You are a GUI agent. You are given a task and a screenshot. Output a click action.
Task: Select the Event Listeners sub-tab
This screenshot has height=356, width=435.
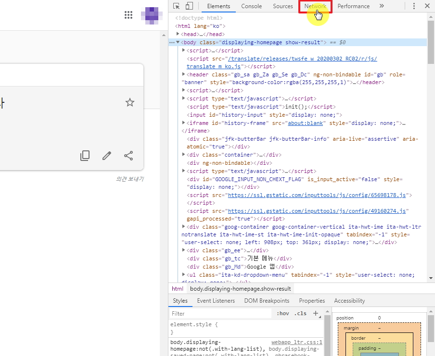[216, 301]
